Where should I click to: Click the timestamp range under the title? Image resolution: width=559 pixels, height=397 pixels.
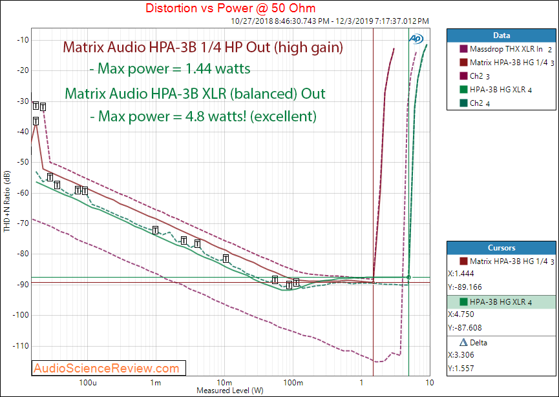point(330,21)
